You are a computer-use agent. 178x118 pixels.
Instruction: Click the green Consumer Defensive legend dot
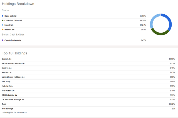pyautogui.click(x=3, y=20)
